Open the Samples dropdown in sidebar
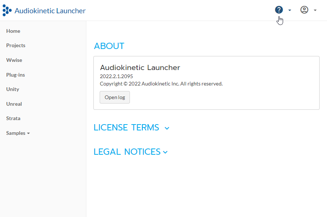The height and width of the screenshot is (217, 327). click(x=18, y=133)
